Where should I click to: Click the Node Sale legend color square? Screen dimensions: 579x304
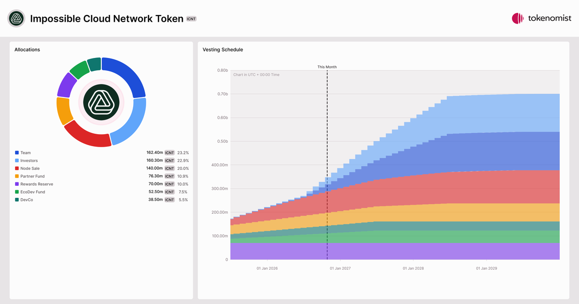(17, 168)
